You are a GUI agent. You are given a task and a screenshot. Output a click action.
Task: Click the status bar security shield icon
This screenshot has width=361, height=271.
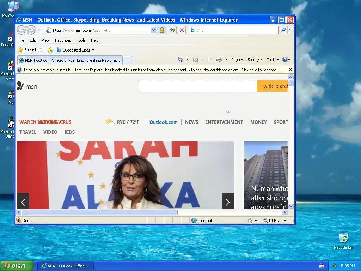pos(19,220)
